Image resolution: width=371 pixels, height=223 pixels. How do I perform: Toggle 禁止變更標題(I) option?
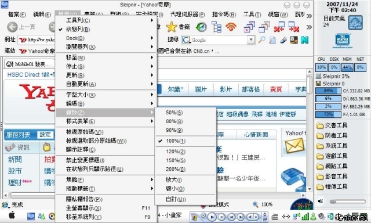click(x=106, y=160)
